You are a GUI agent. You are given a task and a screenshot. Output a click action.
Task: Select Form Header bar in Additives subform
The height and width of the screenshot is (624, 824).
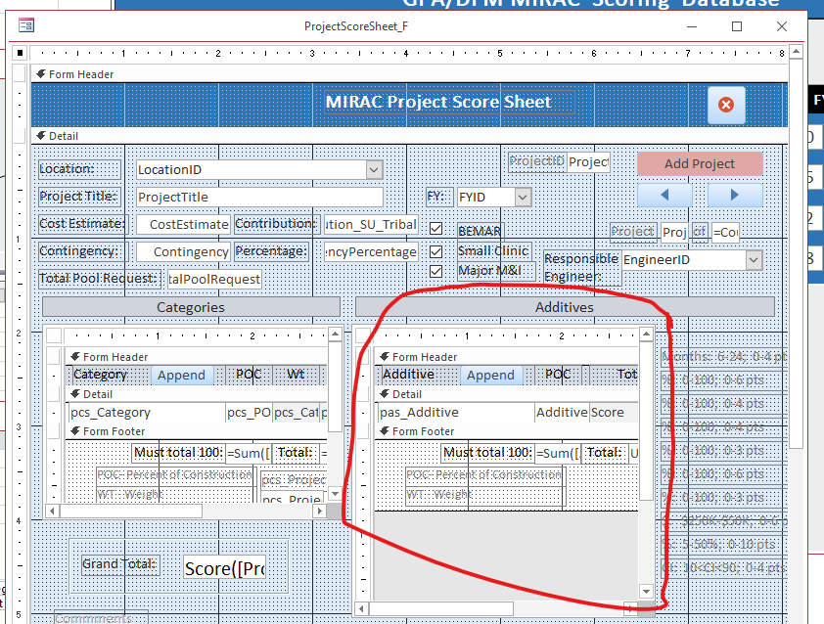[506, 357]
